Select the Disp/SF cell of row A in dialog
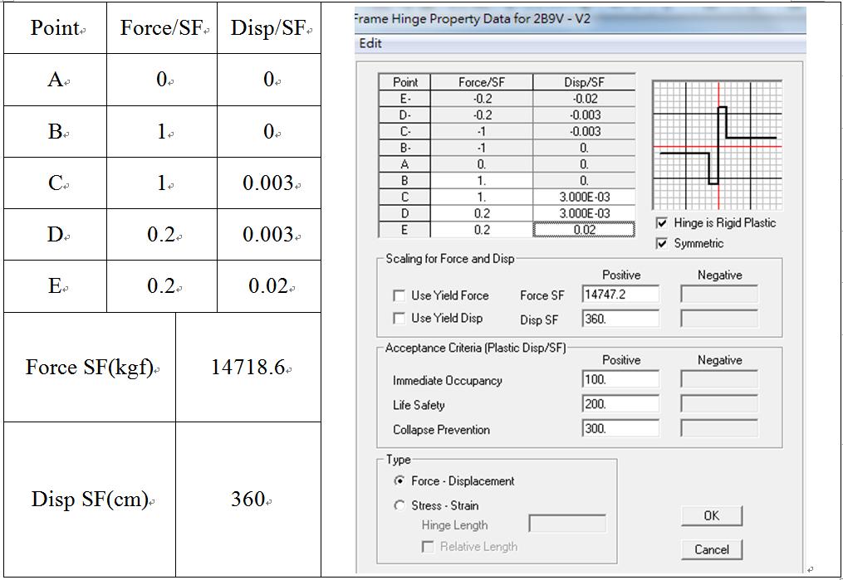This screenshot has height=580, width=843. [584, 164]
